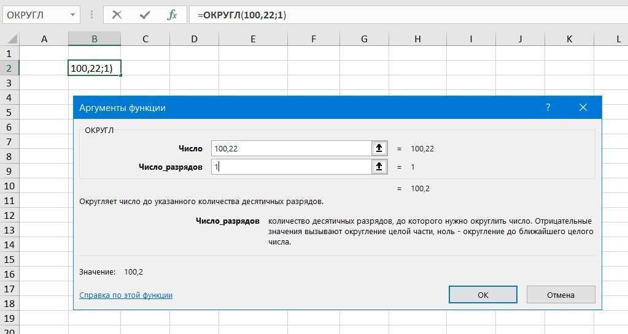This screenshot has height=334, width=628.
Task: Open the Name Box function dropdown arrow
Action: (x=72, y=15)
